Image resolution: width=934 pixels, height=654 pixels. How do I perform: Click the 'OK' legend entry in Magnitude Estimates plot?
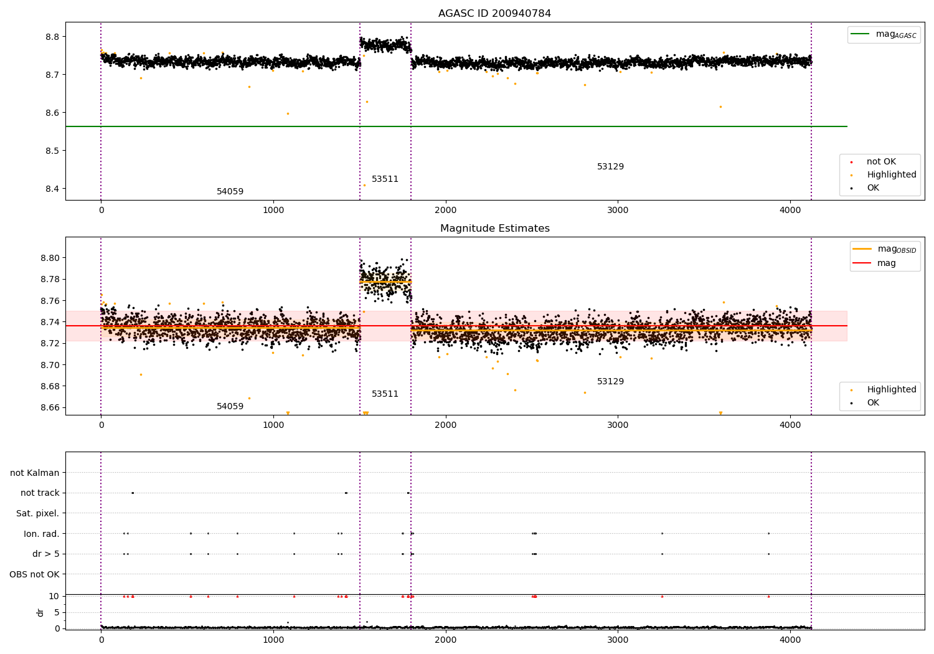point(873,403)
